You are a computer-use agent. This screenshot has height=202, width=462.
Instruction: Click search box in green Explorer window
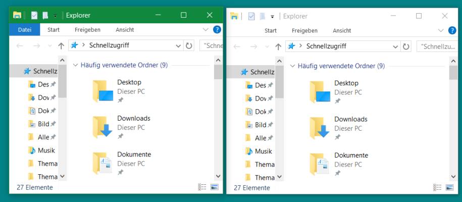coord(211,46)
